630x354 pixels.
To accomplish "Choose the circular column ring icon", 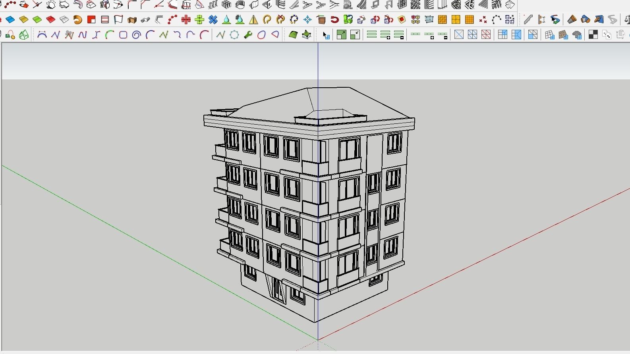I will (x=240, y=4).
